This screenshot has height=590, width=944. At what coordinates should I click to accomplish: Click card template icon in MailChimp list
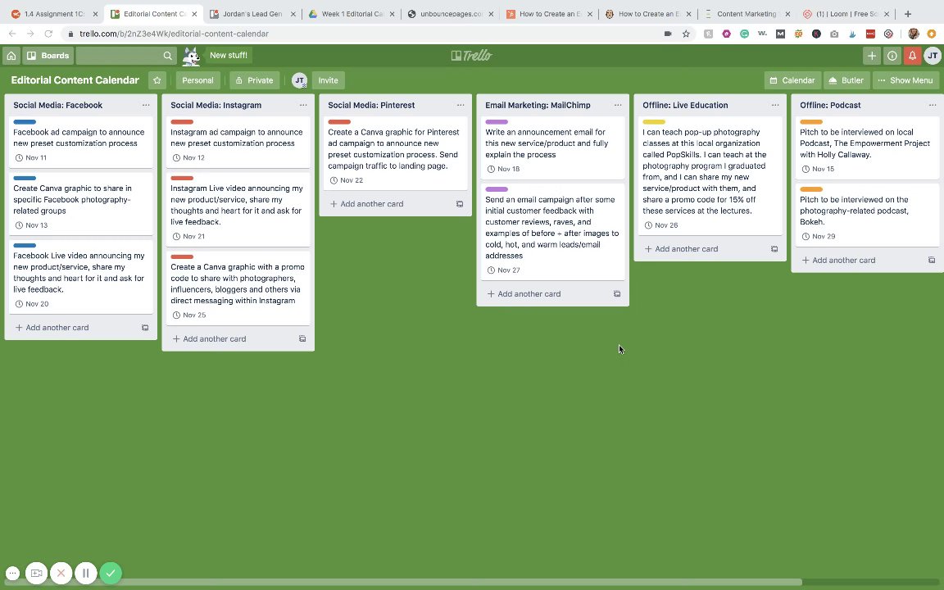click(617, 294)
